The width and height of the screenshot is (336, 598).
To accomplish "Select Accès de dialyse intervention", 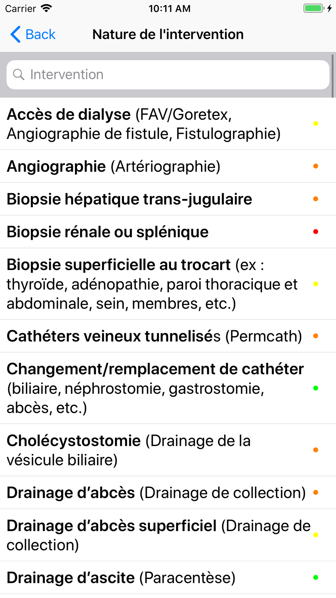I will (168, 124).
